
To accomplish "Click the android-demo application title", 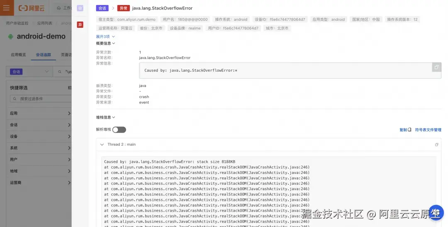I will point(41,36).
